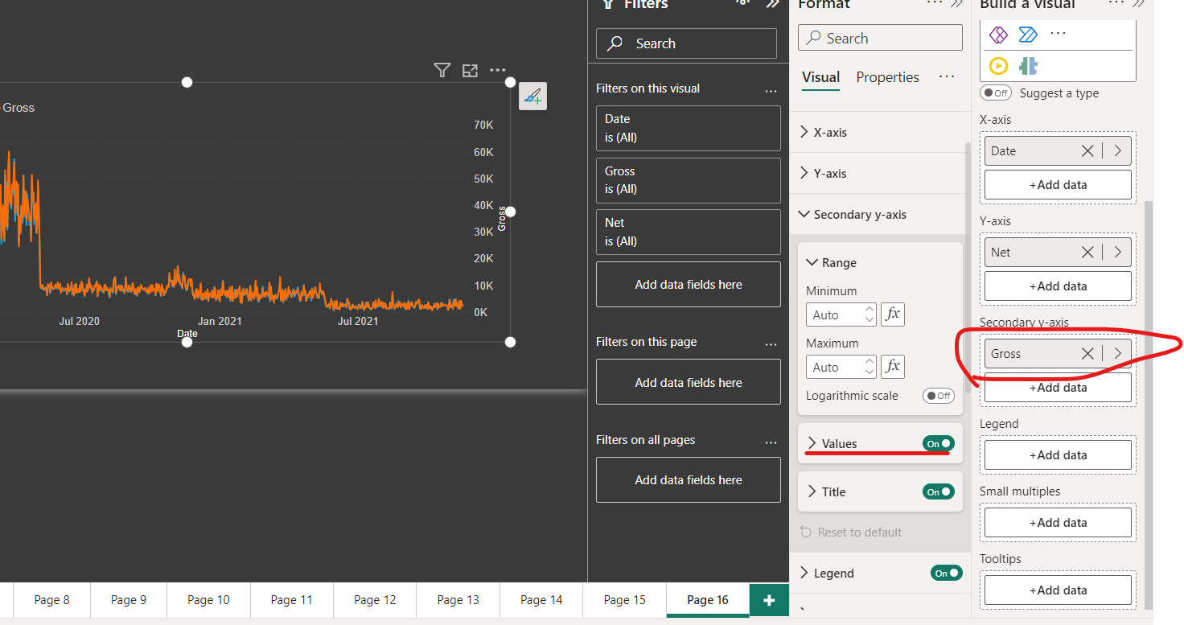Collapse the Range card

pos(812,262)
